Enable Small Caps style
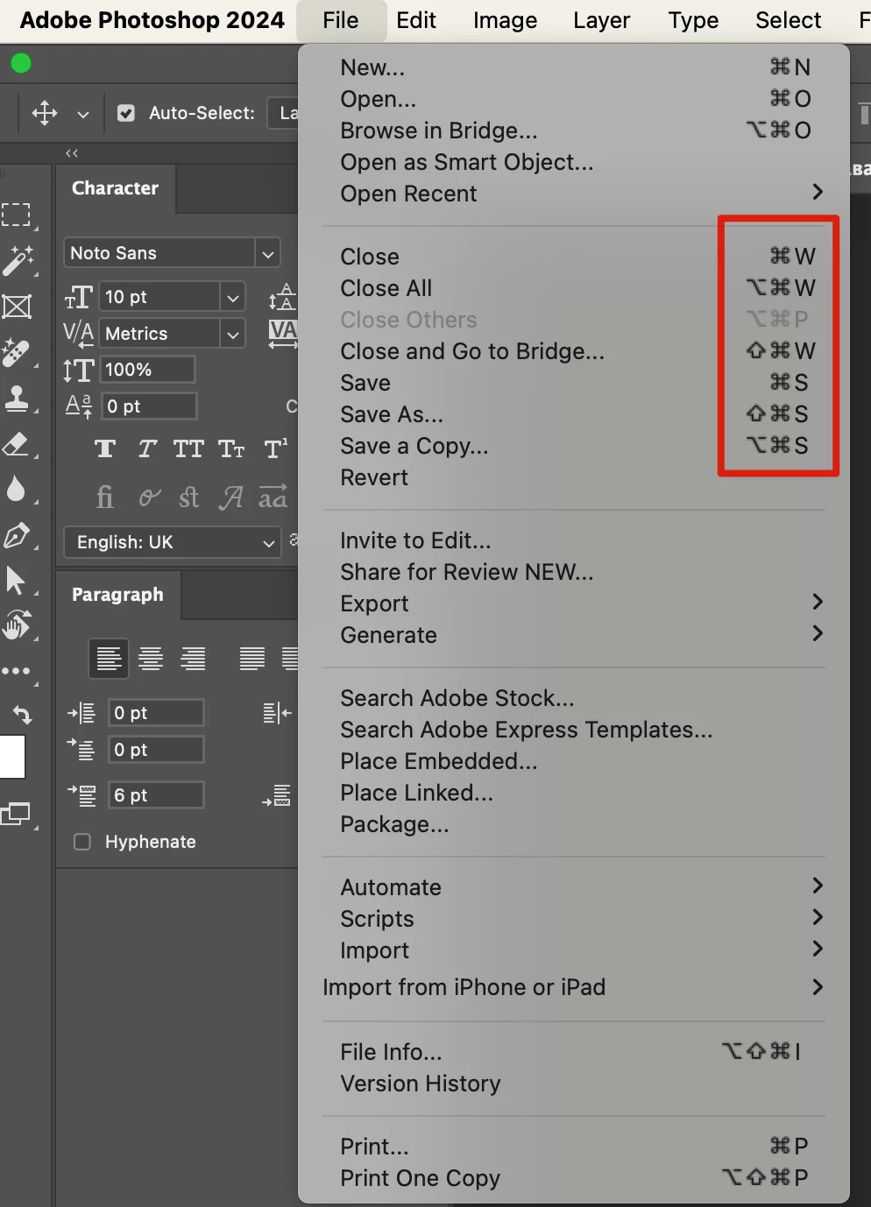 point(231,449)
